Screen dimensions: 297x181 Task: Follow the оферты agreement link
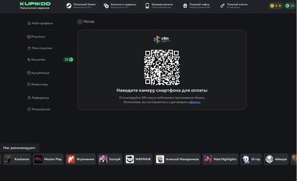point(194,102)
